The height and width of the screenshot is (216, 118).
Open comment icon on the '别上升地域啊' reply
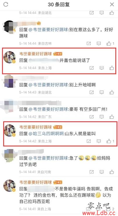(x=102, y=92)
